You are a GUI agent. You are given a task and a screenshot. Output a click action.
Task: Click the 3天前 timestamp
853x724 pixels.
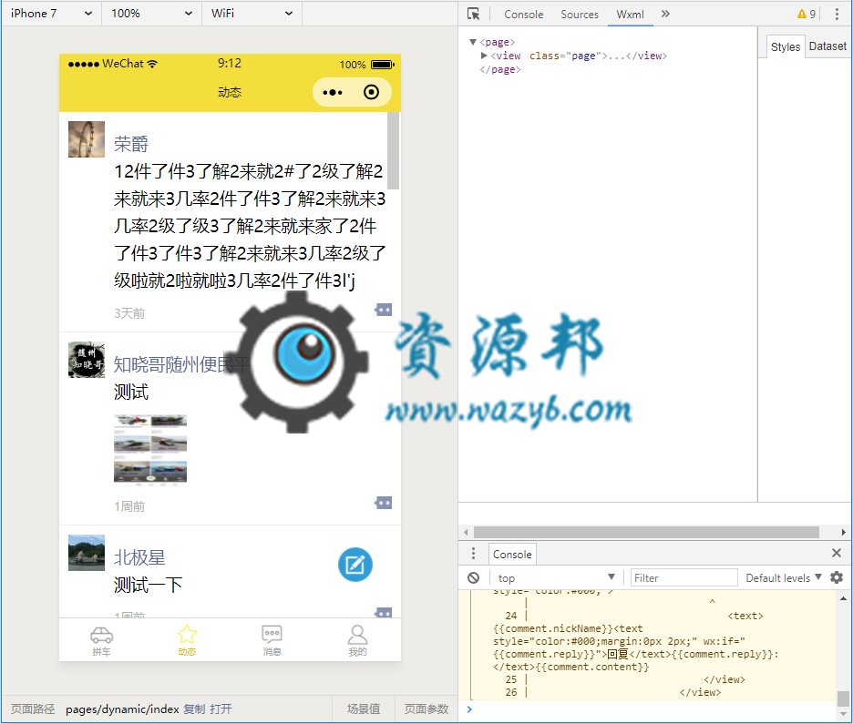tap(129, 313)
